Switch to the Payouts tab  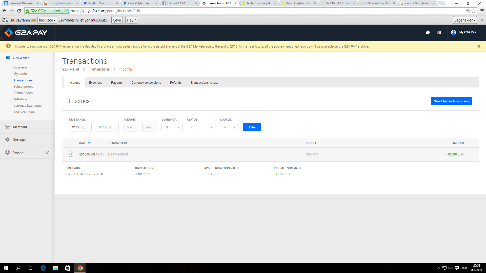click(117, 83)
